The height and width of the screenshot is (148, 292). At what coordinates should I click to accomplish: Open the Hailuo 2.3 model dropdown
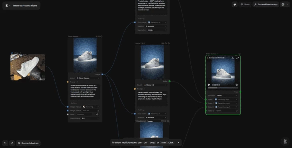155,85
